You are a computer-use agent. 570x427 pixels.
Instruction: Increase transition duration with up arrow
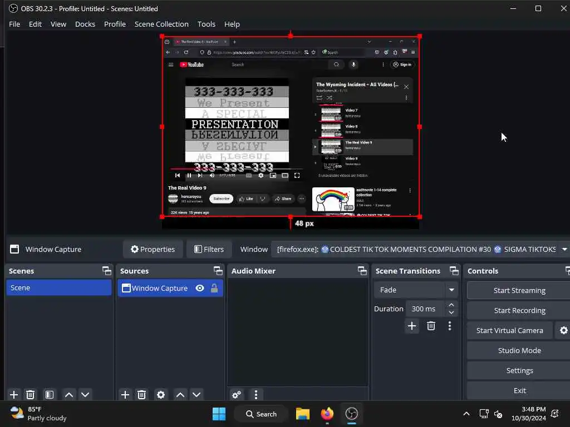[x=451, y=305]
